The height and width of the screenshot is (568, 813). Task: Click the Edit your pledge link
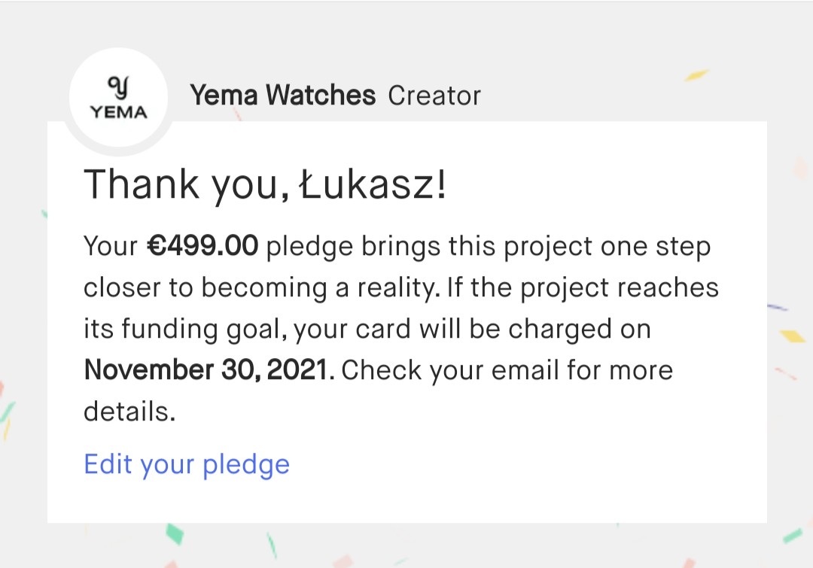pyautogui.click(x=187, y=464)
